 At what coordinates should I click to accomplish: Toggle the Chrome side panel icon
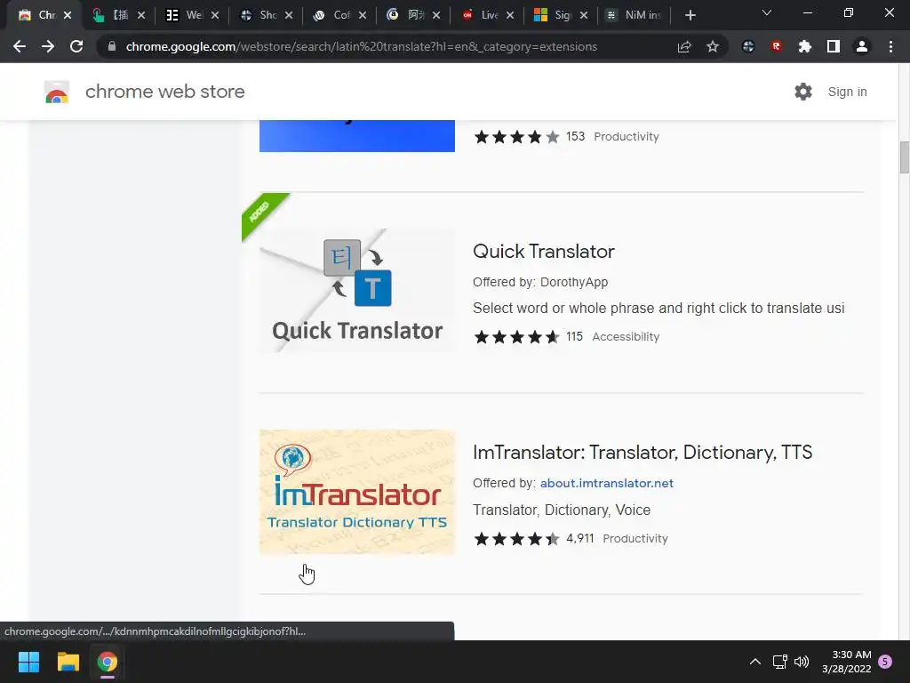tap(834, 46)
